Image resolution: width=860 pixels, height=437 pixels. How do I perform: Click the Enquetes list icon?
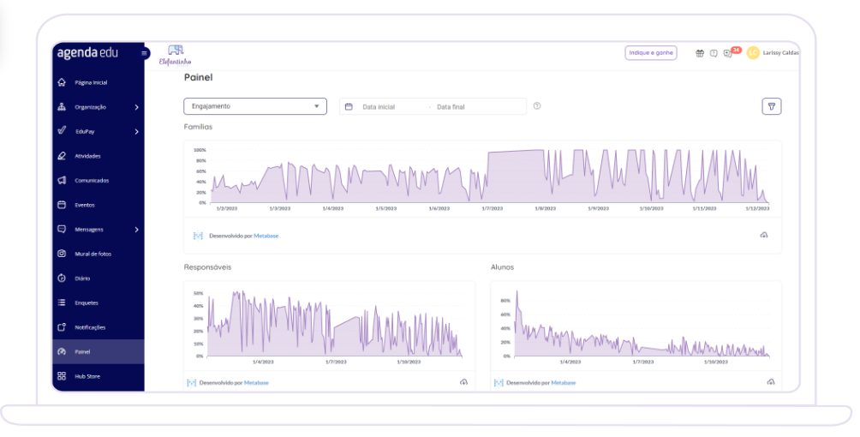coord(62,302)
